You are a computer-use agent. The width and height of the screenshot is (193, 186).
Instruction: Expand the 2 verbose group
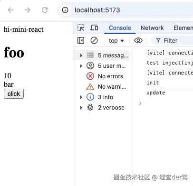tap(81, 108)
